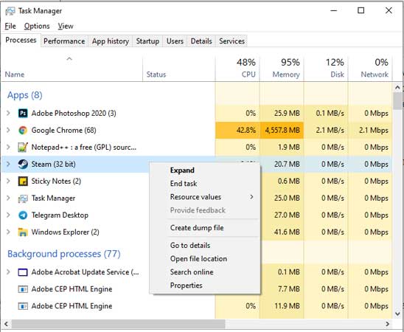Expand the Adobe Acrobat Update Service row
The width and height of the screenshot is (404, 332).
(8, 272)
